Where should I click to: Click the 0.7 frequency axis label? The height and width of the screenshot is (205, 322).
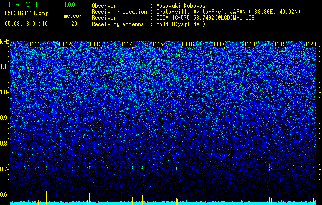click(x=3, y=169)
